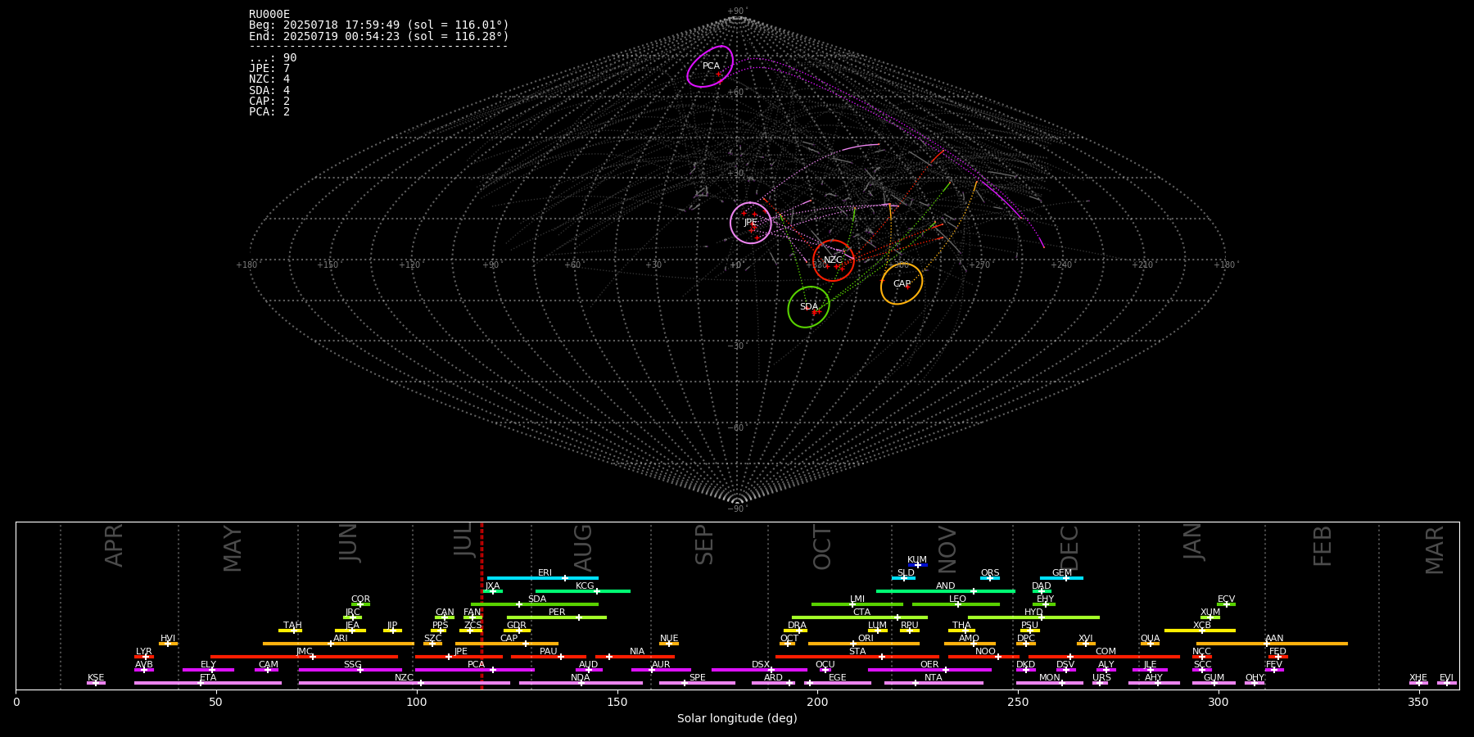
Task: Click the ETA shower label in timeline
Action: [208, 678]
